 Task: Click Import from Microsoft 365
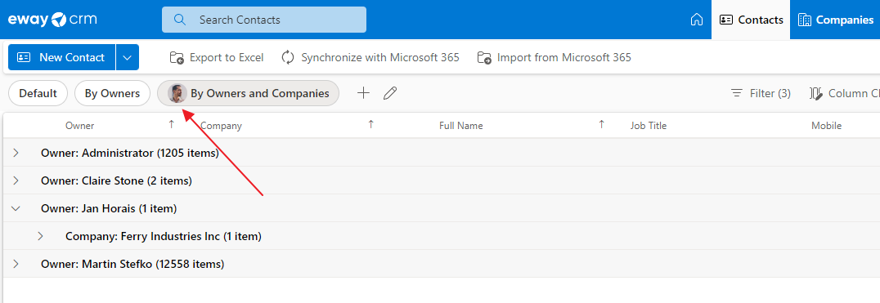554,57
